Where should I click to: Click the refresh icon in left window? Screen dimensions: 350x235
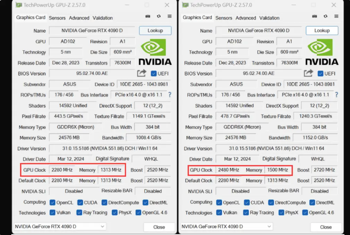tap(159, 17)
